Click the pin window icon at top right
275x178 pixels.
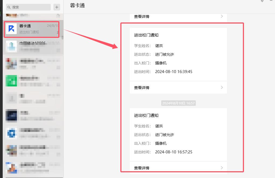click(262, 1)
